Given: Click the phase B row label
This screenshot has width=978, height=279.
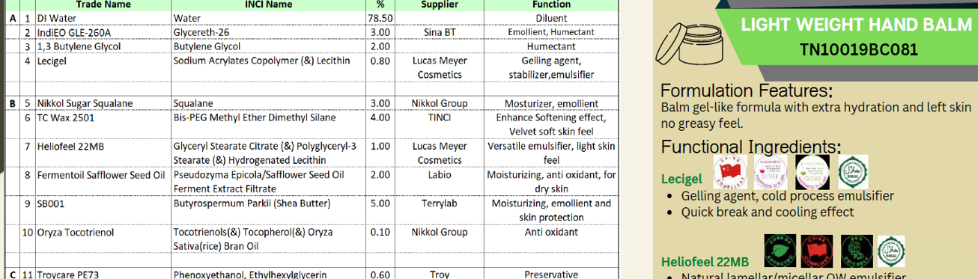Looking at the screenshot, I should (12, 103).
